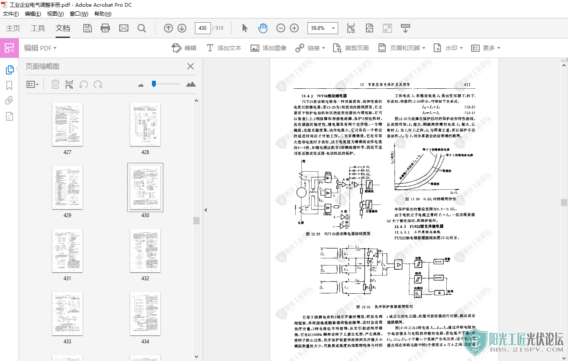Select the hand pan tool
The width and height of the screenshot is (568, 361).
point(263,28)
